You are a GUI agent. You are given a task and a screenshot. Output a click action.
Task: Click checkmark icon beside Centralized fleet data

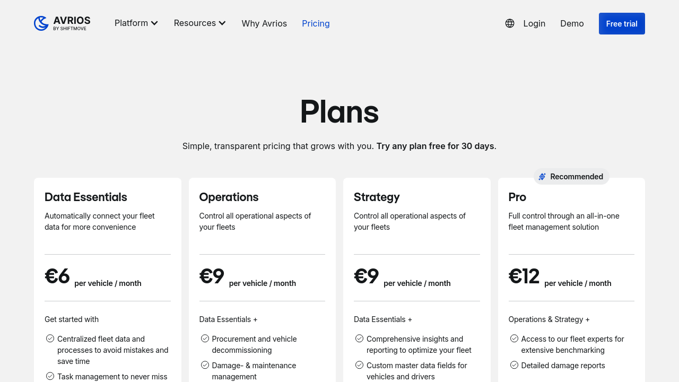[x=50, y=338]
